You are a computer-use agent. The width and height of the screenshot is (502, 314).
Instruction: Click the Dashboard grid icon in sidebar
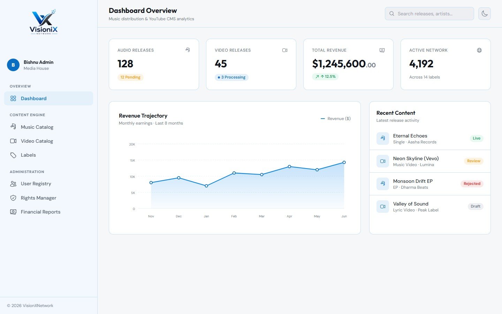pyautogui.click(x=13, y=98)
